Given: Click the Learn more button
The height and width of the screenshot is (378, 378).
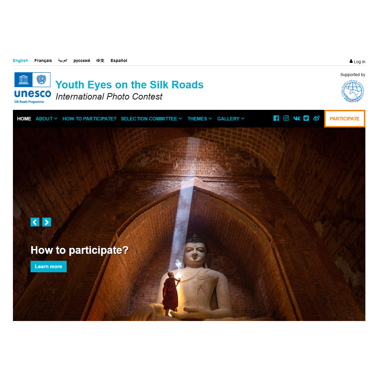Looking at the screenshot, I should pyautogui.click(x=48, y=266).
